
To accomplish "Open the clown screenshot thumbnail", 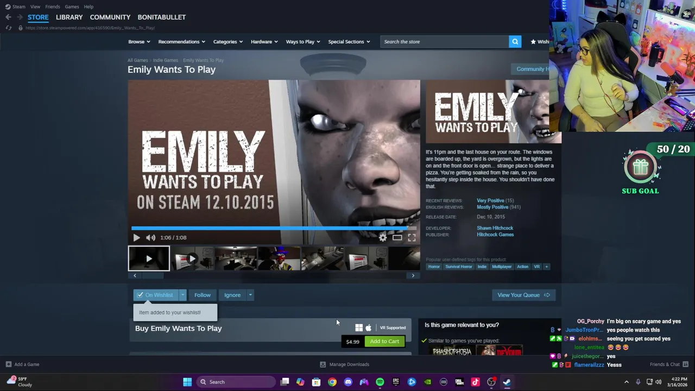I will click(x=279, y=258).
